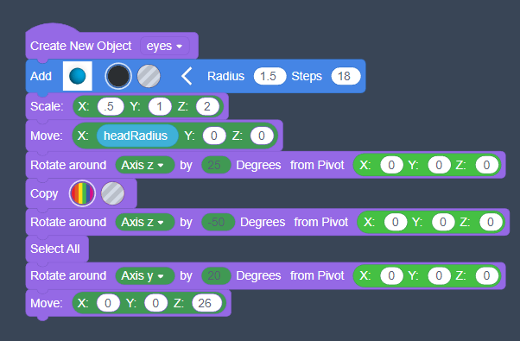Open Axis z dropdown in -50 rotate block
The image size is (520, 341).
click(x=144, y=222)
